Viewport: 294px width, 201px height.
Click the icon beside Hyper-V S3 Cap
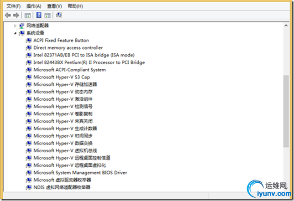point(29,77)
